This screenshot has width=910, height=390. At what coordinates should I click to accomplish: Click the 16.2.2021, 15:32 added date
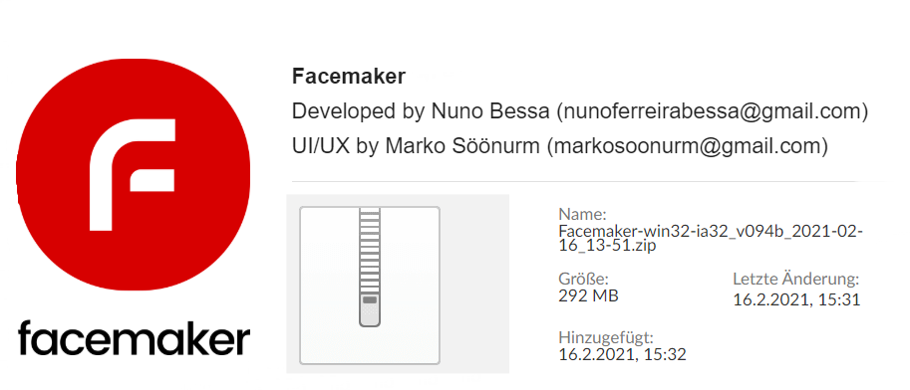(x=622, y=354)
